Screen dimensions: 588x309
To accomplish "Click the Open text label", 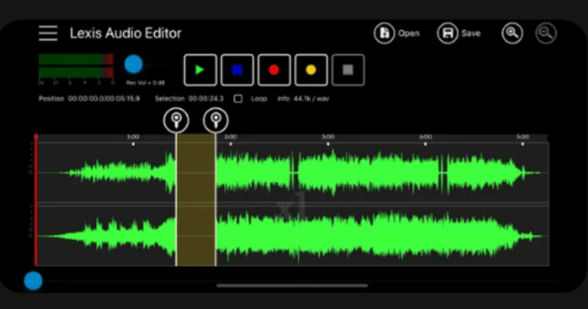I will click(x=409, y=33).
